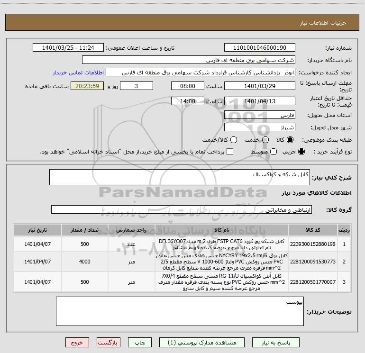Click item code 2281200091530773
Image resolution: width=365 pixels, height=353 pixels.
[x=313, y=262]
